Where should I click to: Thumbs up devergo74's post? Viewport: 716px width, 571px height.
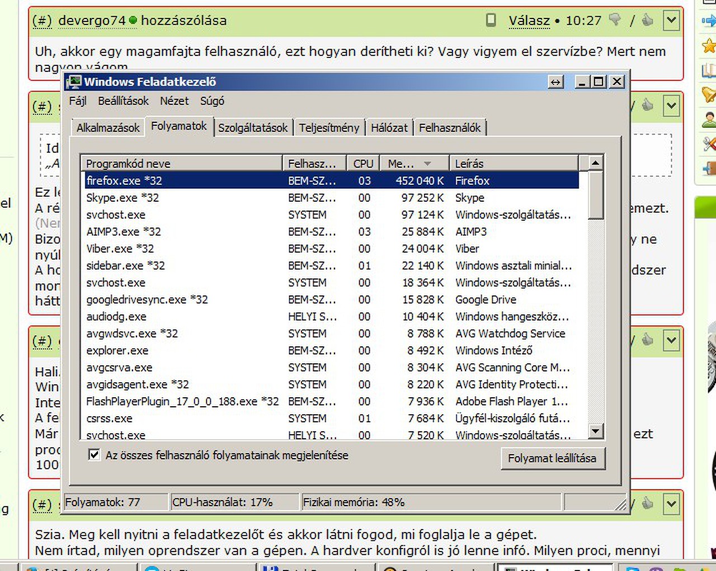pos(647,20)
